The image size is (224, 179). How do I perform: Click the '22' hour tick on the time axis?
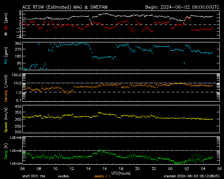pos(154,169)
